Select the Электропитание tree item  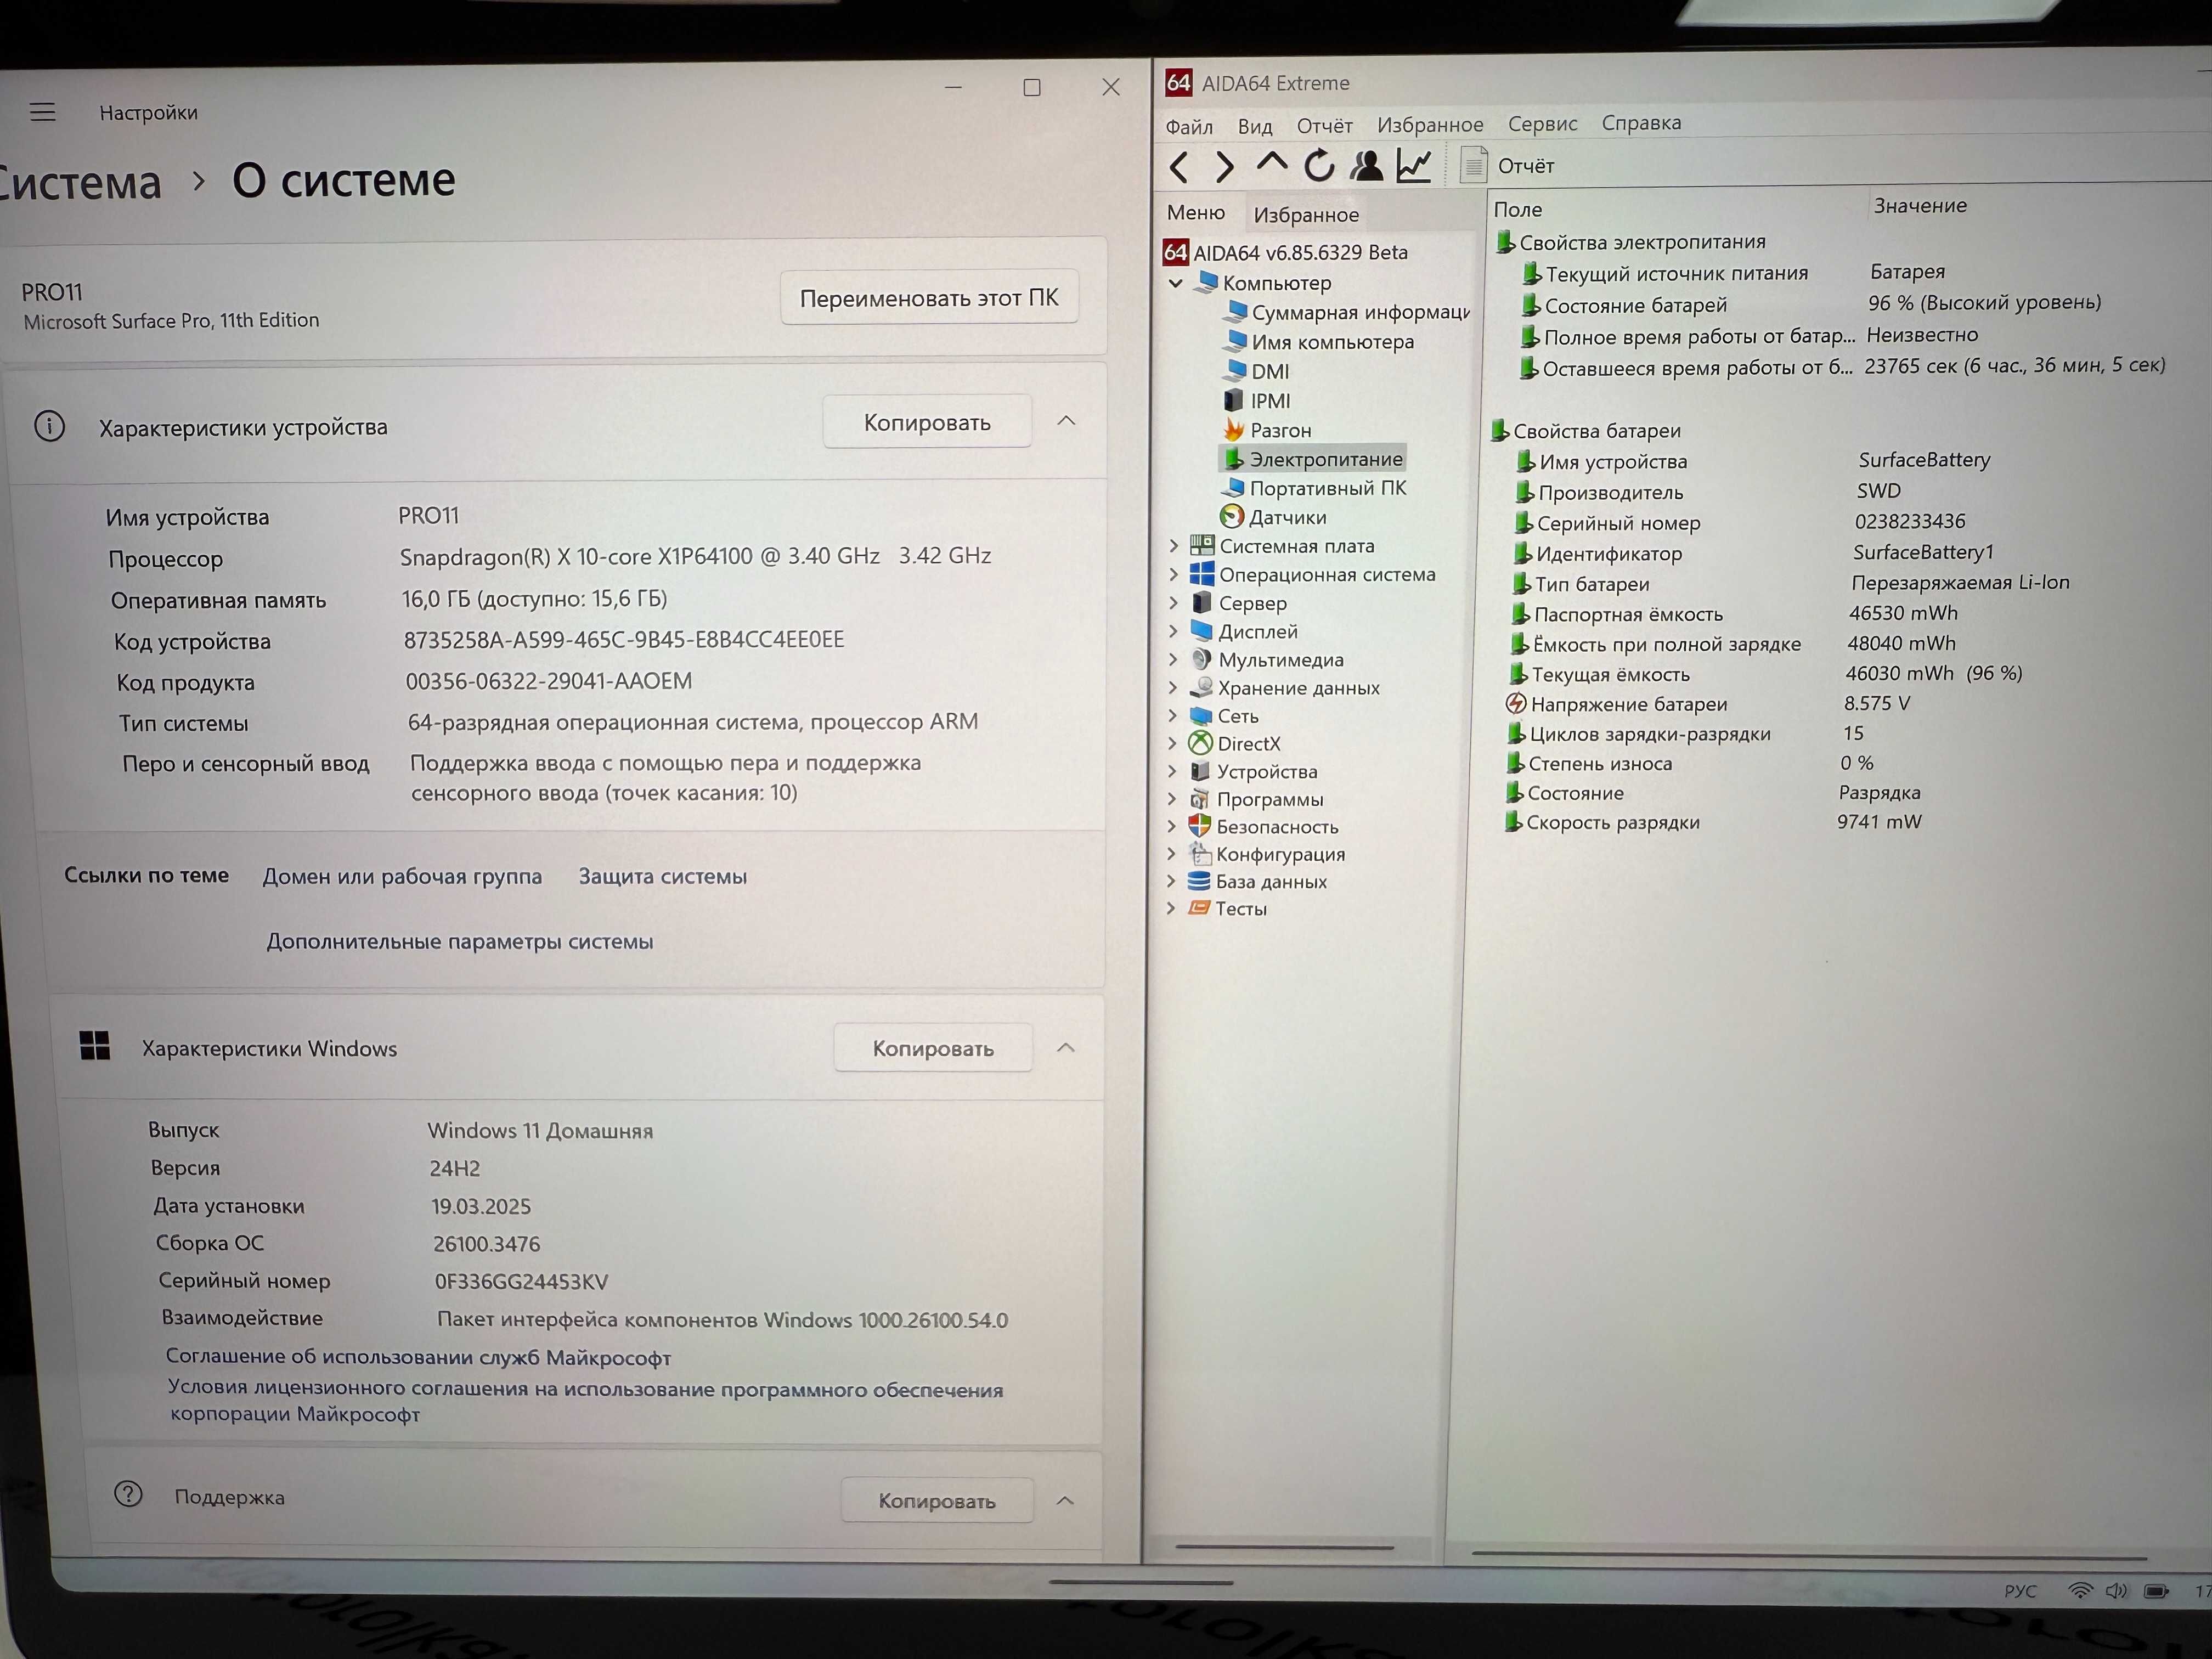(x=1312, y=459)
